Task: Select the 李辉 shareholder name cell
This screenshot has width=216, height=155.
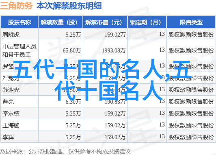Action: coord(8,137)
